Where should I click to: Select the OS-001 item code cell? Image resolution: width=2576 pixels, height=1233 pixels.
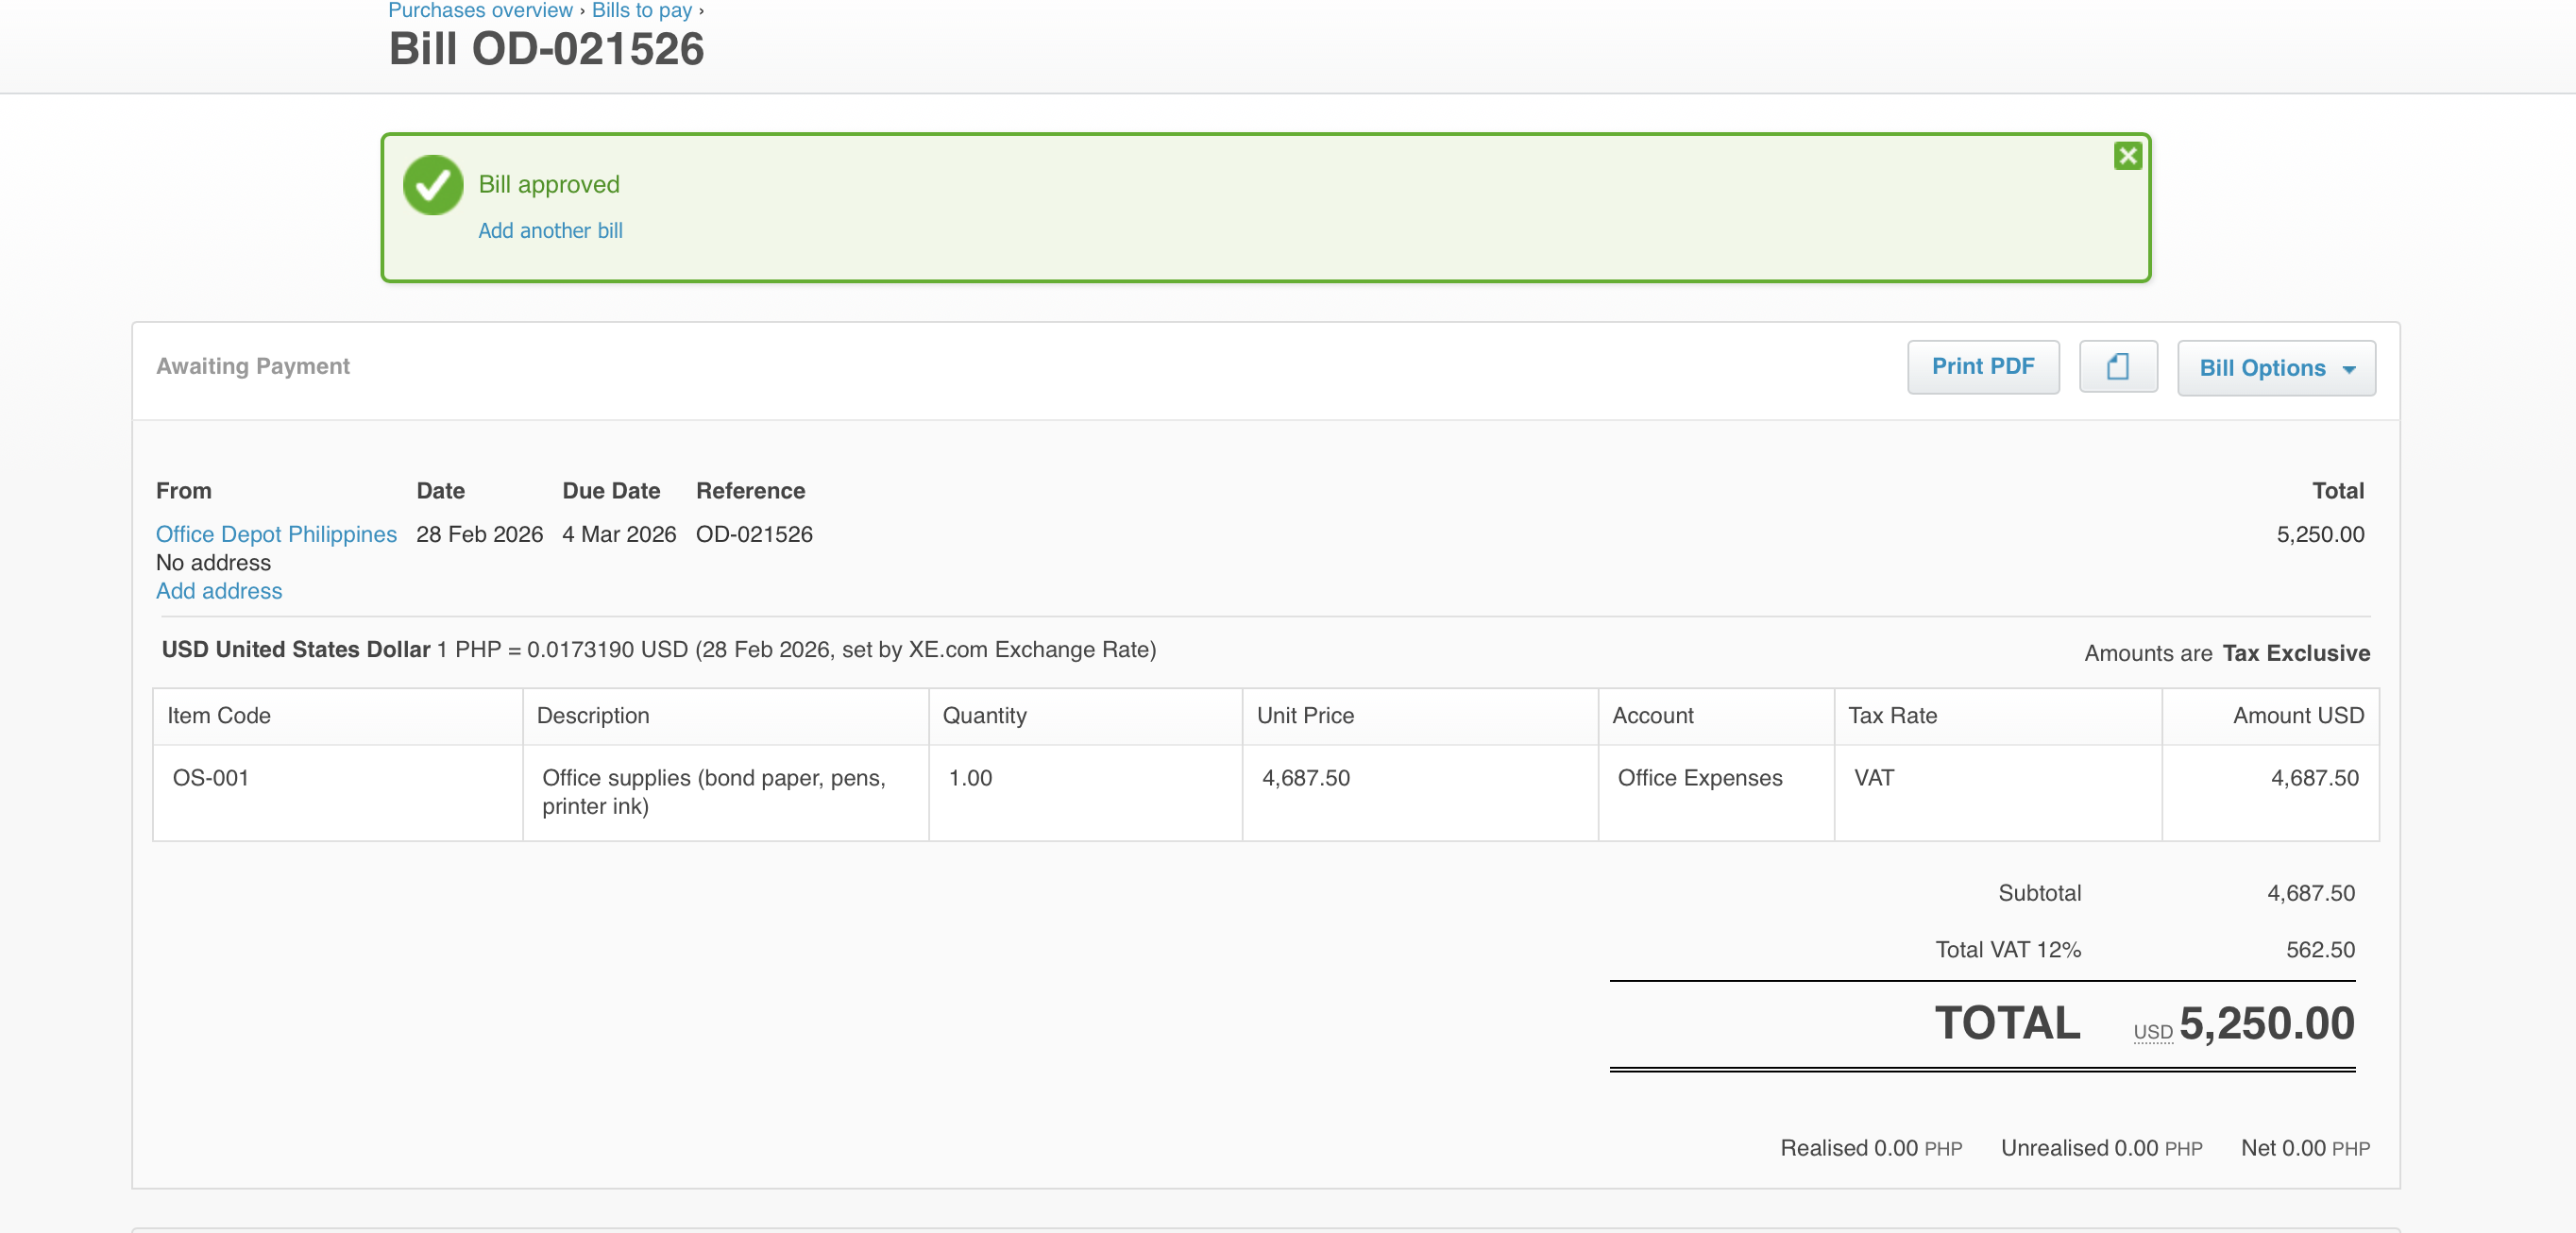tap(211, 778)
